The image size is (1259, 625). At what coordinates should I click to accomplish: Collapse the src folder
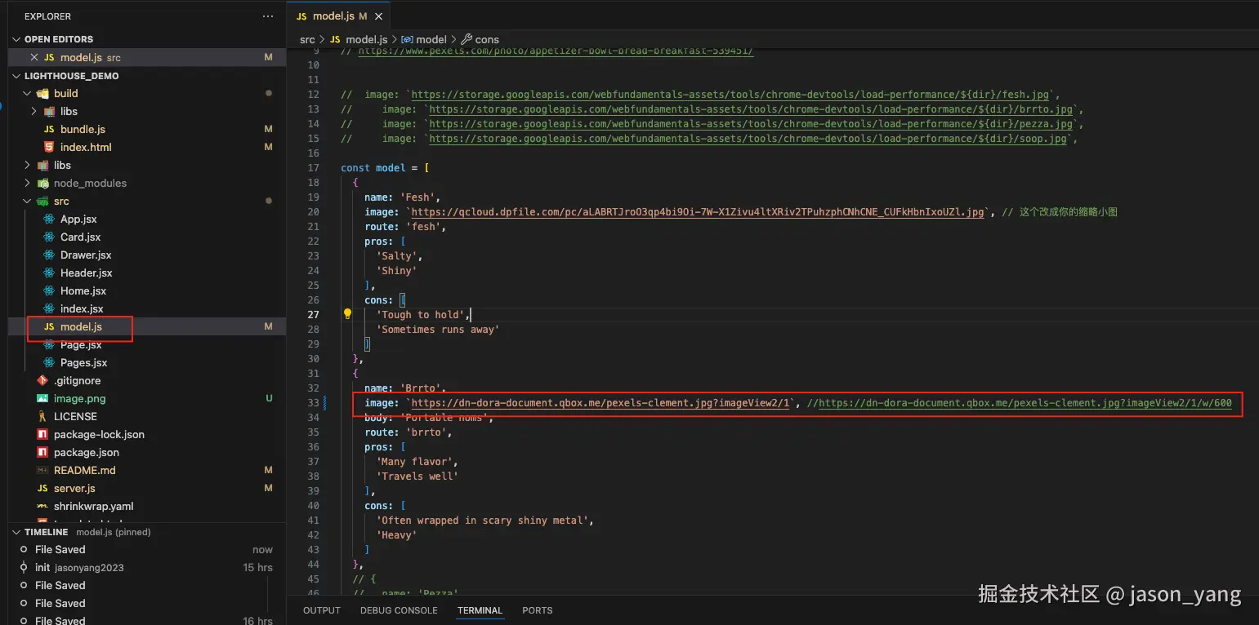click(27, 201)
